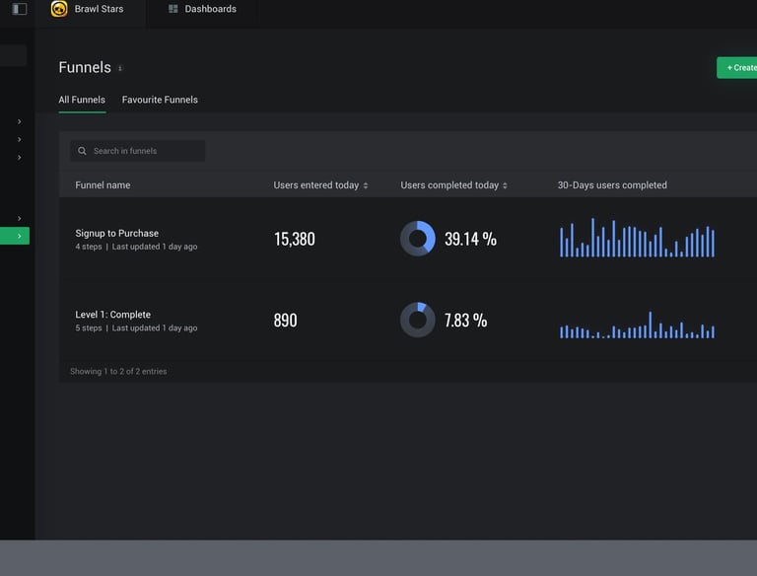757x576 pixels.
Task: Click the 890 users entered value
Action: [285, 320]
